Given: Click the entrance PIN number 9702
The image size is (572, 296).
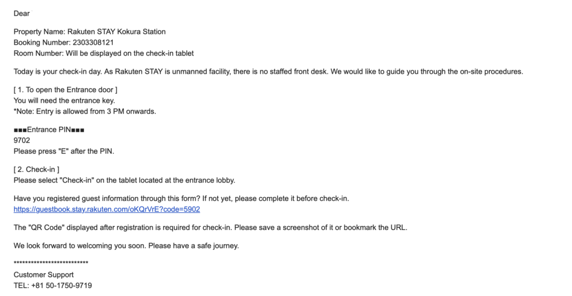Looking at the screenshot, I should tap(22, 140).
